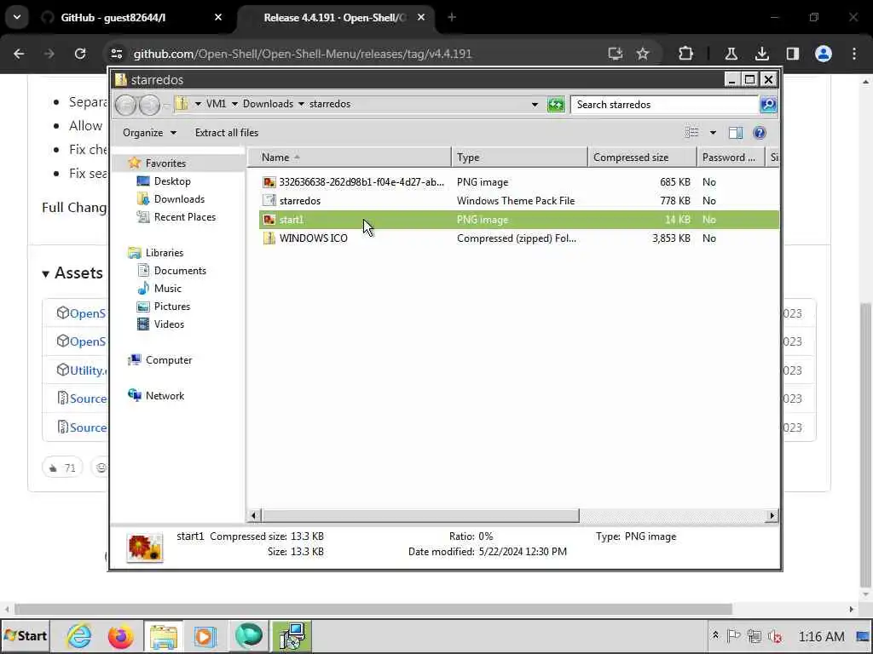Sort by the Name column header
The height and width of the screenshot is (654, 873).
pos(350,158)
